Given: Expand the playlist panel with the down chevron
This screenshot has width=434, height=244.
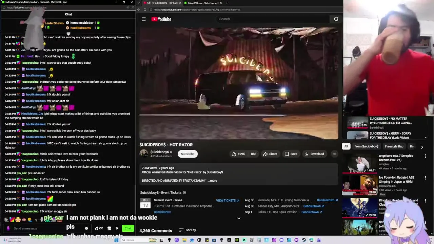Looking at the screenshot, I should coord(426,138).
